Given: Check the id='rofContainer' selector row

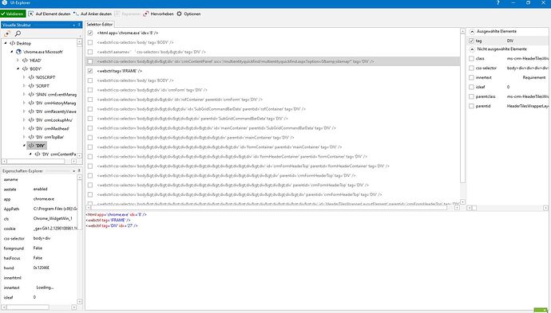Looking at the screenshot, I should click(90, 100).
